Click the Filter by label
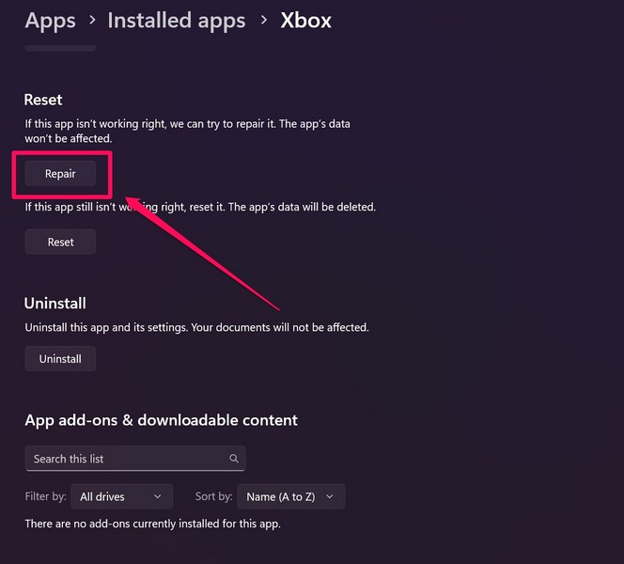624x564 pixels. point(45,496)
